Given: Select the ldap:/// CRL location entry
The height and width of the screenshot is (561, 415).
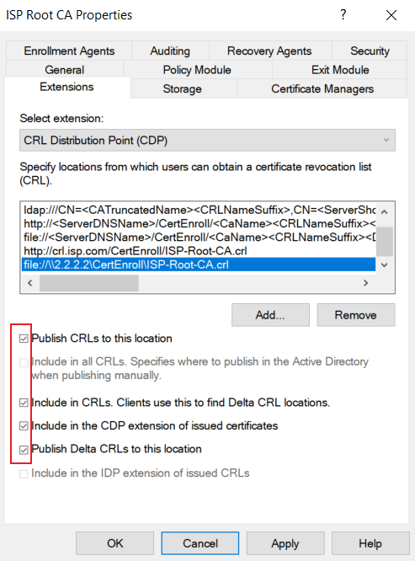Looking at the screenshot, I should point(199,210).
